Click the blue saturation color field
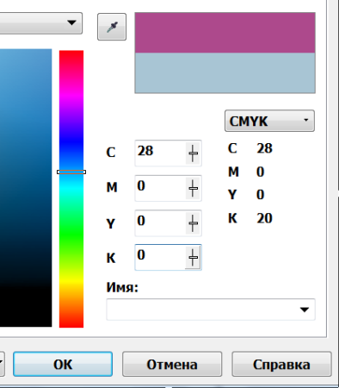 tap(26, 188)
